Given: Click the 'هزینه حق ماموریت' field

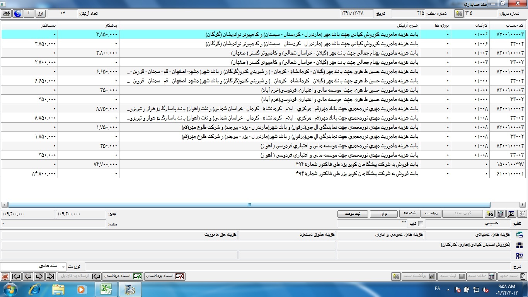Looking at the screenshot, I should 119,235.
